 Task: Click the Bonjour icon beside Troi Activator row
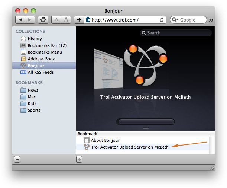[x=87, y=147]
